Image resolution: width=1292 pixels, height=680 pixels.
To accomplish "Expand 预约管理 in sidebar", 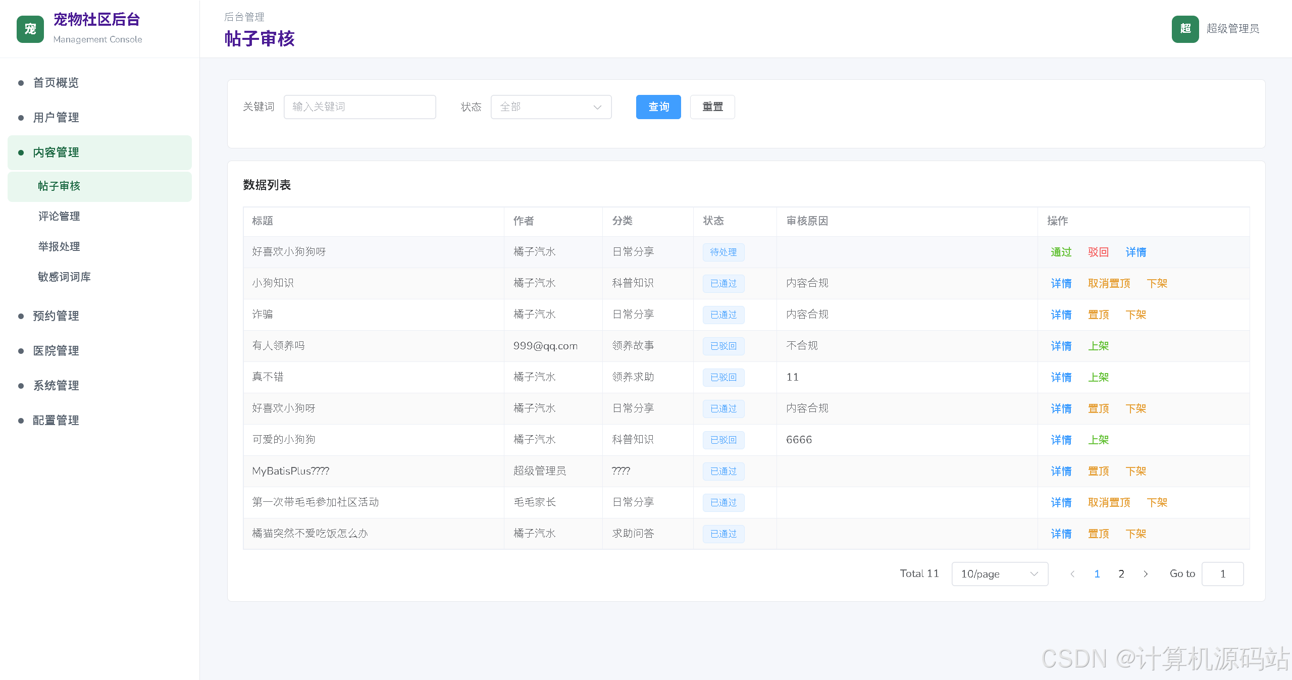I will tap(99, 316).
